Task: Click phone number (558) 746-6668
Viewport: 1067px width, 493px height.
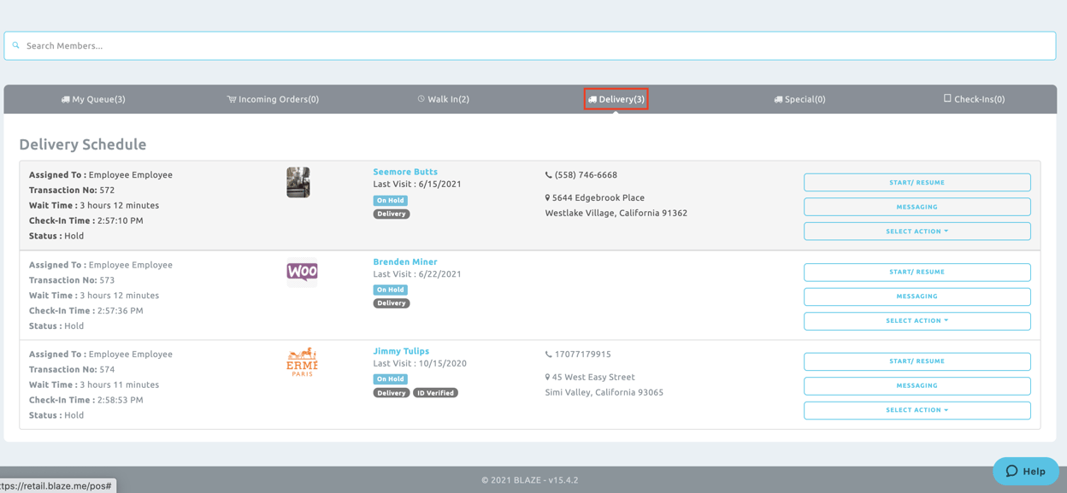Action: (586, 175)
